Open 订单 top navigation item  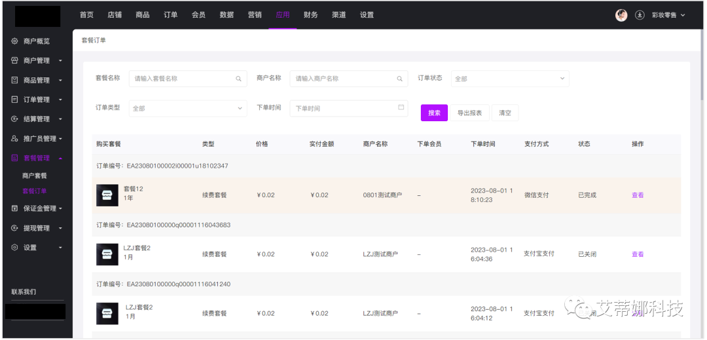(x=170, y=15)
